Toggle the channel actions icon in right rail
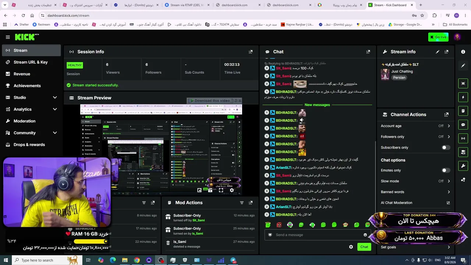This screenshot has width=471, height=265. coord(463,152)
